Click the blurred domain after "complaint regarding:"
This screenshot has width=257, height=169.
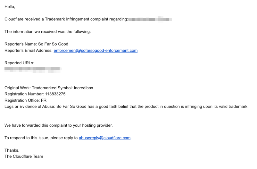(x=150, y=19)
